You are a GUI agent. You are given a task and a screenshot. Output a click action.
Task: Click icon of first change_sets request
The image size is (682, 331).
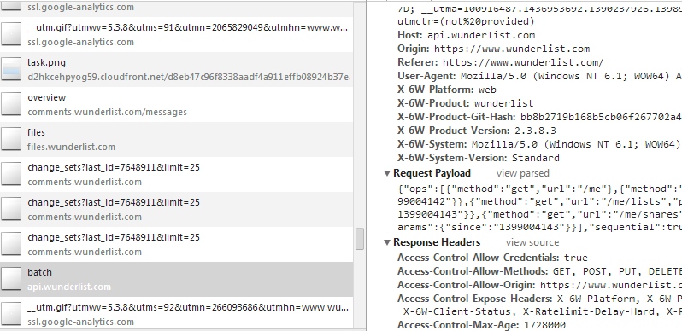(11, 175)
